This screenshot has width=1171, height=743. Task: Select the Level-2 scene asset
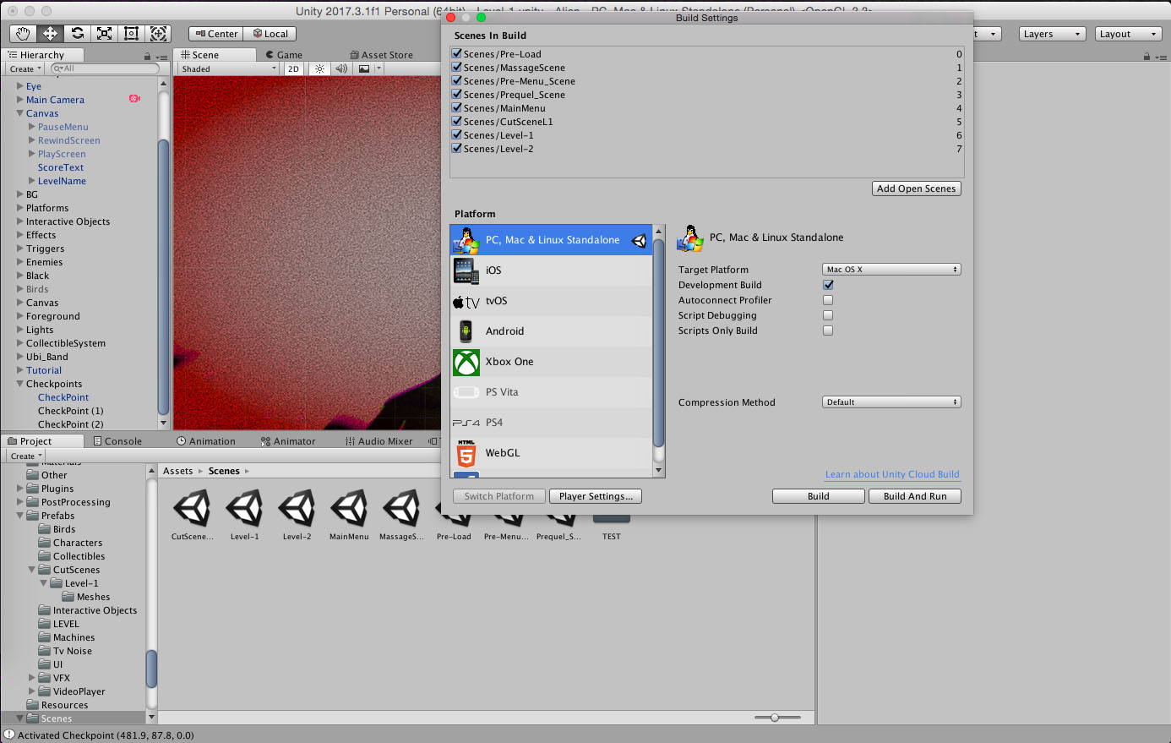click(x=297, y=515)
